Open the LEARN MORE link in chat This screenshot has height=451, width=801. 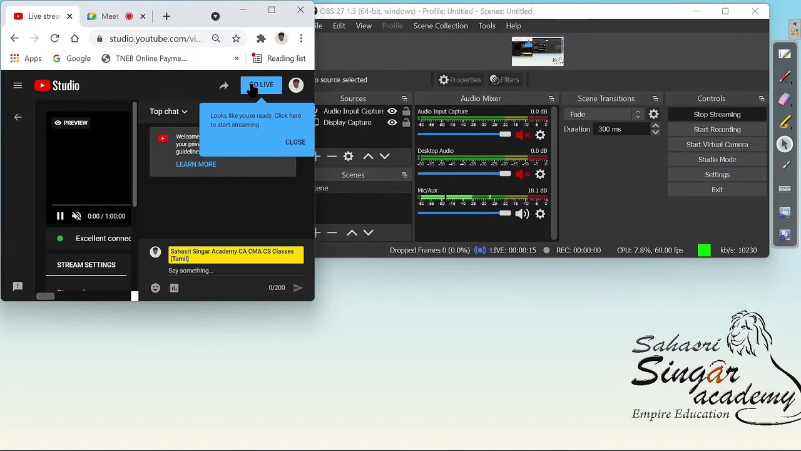click(x=196, y=164)
